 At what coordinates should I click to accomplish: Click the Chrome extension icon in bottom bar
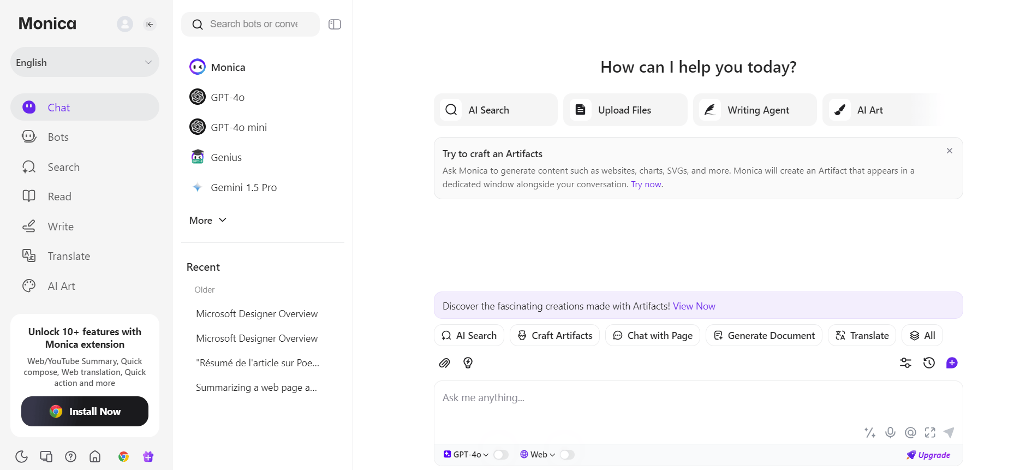click(x=124, y=456)
